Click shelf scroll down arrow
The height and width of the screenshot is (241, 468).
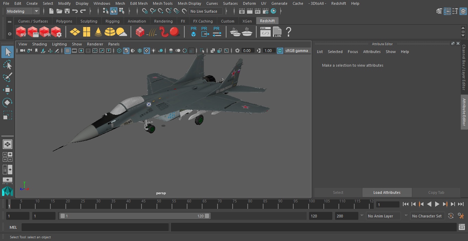click(x=463, y=36)
